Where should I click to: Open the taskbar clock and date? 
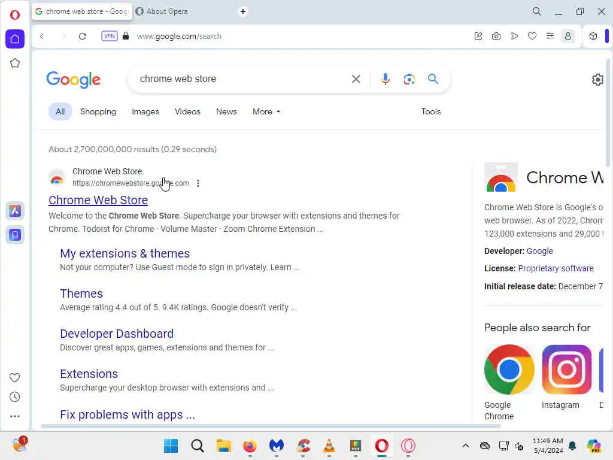tap(548, 446)
